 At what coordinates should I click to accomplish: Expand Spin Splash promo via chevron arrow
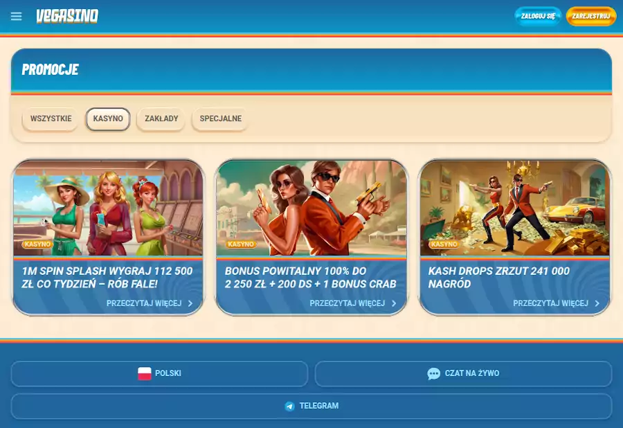tap(190, 303)
